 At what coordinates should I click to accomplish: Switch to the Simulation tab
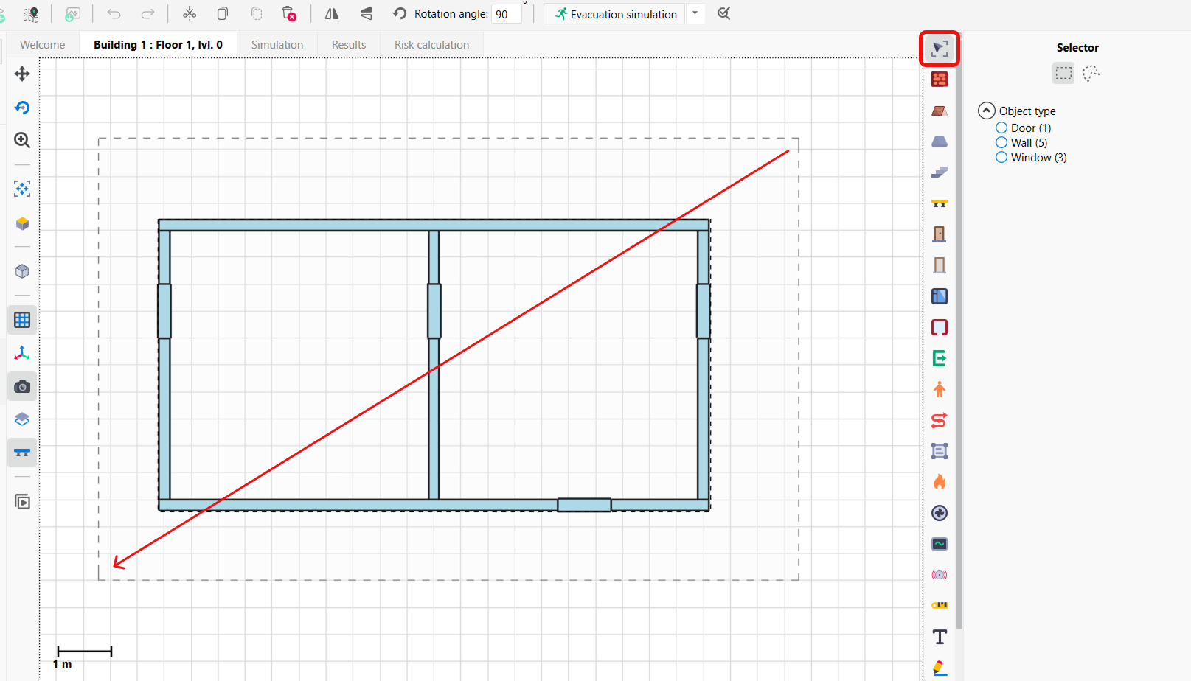tap(277, 45)
